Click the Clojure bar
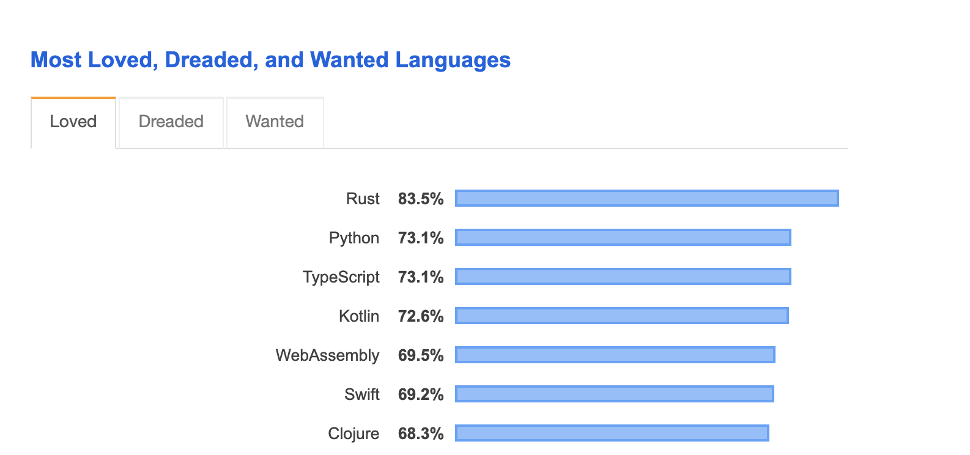Screen dimensions: 970x455 click(x=612, y=434)
